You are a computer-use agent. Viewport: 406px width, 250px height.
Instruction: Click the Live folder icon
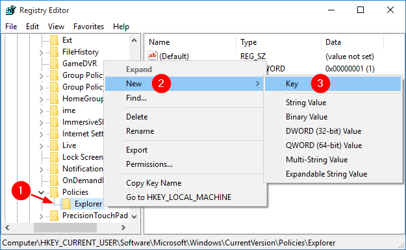click(x=54, y=145)
